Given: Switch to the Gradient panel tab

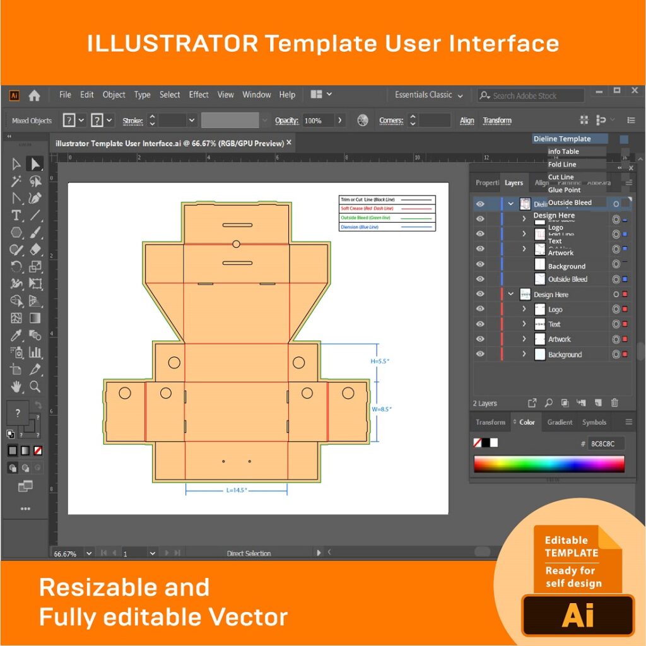Looking at the screenshot, I should click(560, 422).
